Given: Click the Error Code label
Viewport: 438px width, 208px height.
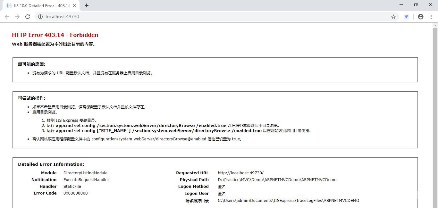Looking at the screenshot, I should point(45,193).
